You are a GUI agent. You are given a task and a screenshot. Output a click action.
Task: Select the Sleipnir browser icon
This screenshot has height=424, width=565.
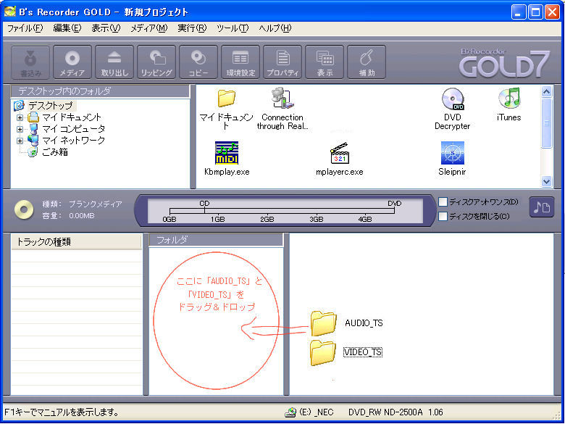click(x=453, y=153)
